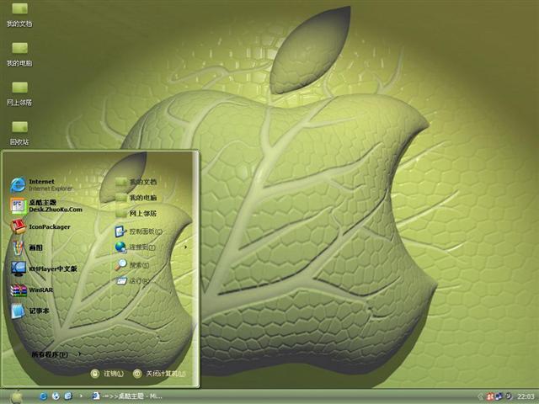Open 回收站 recycle bin on desktop
This screenshot has width=539, height=404.
click(19, 133)
